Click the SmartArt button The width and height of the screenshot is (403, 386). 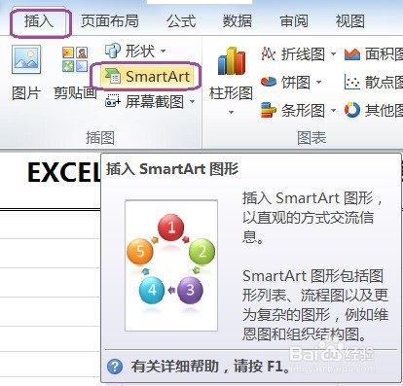point(146,77)
